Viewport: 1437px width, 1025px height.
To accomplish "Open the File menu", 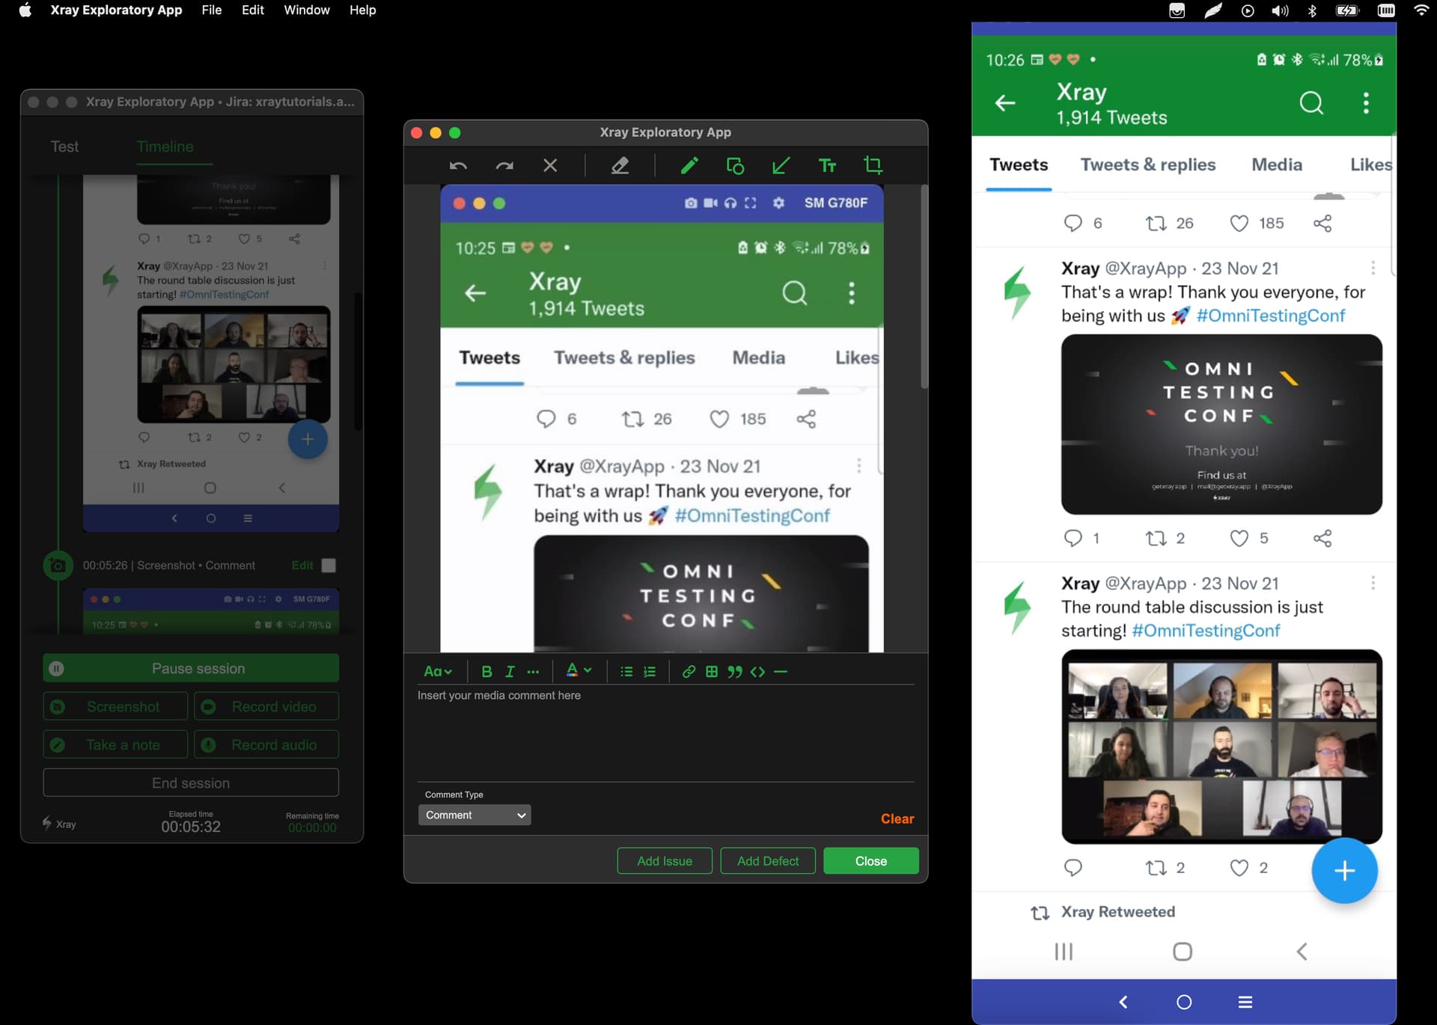I will pyautogui.click(x=211, y=10).
